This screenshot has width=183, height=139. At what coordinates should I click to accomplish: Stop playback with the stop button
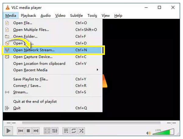(x=28, y=131)
